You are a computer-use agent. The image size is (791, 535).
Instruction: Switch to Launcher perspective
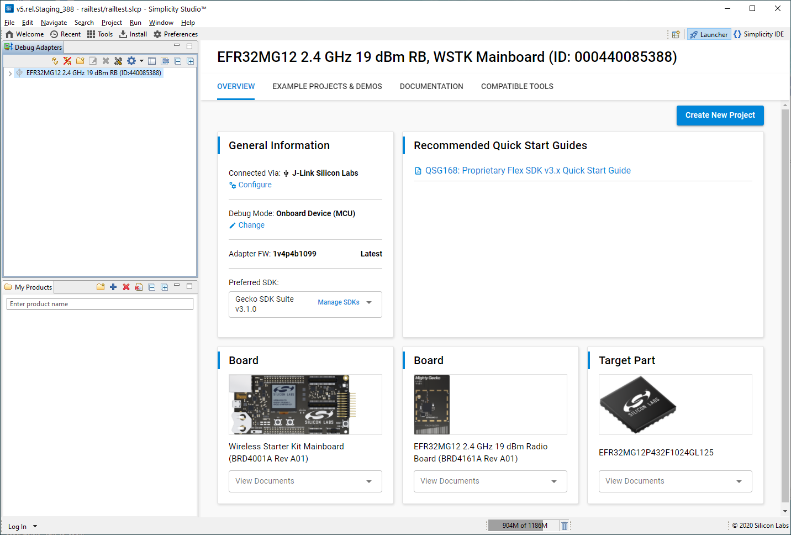pyautogui.click(x=709, y=34)
